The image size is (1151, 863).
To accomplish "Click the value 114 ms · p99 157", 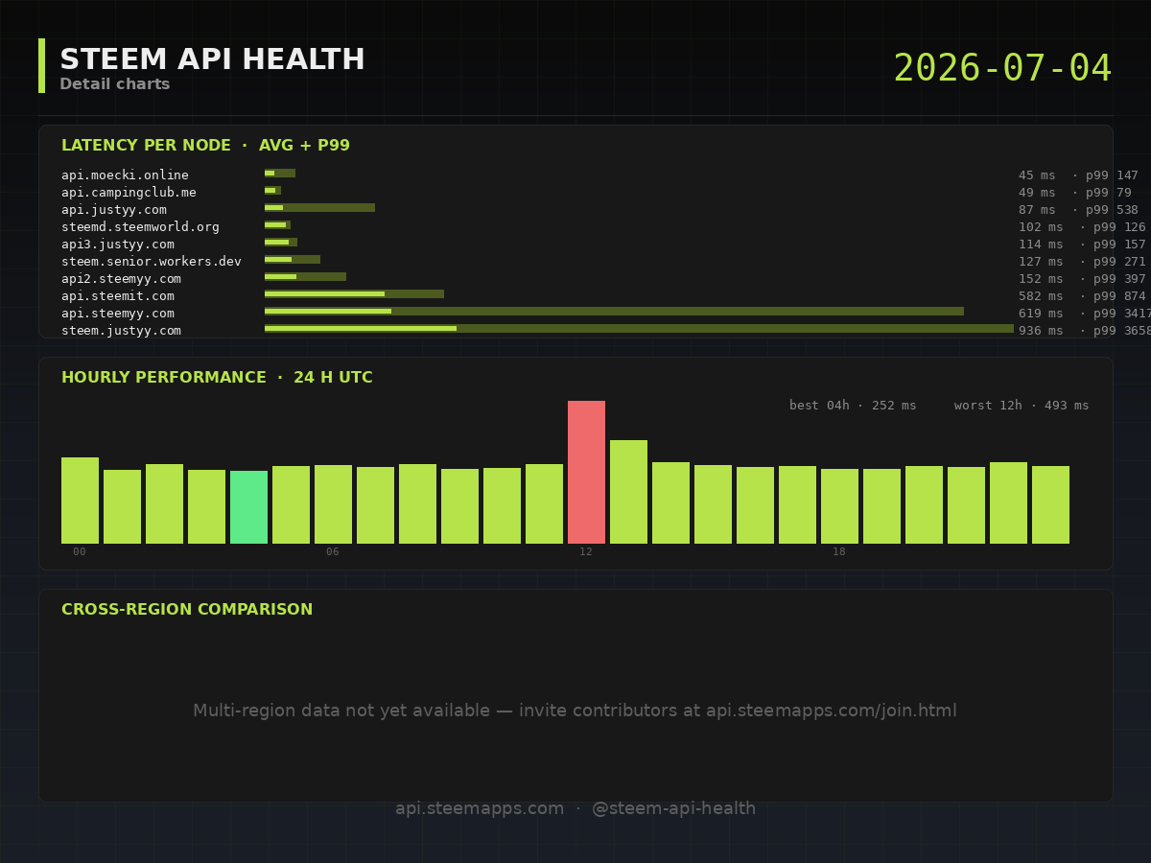I will (x=1082, y=245).
